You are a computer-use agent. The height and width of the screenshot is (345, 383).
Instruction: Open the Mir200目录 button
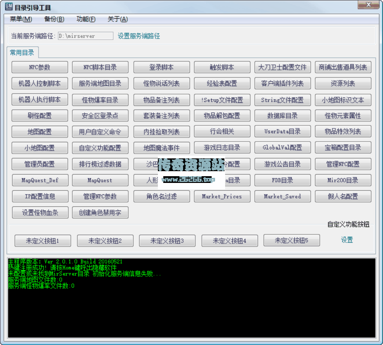coord(343,180)
